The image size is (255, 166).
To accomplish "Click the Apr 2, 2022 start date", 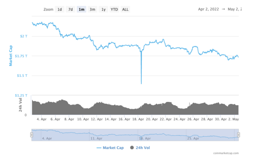I will coord(209,9).
